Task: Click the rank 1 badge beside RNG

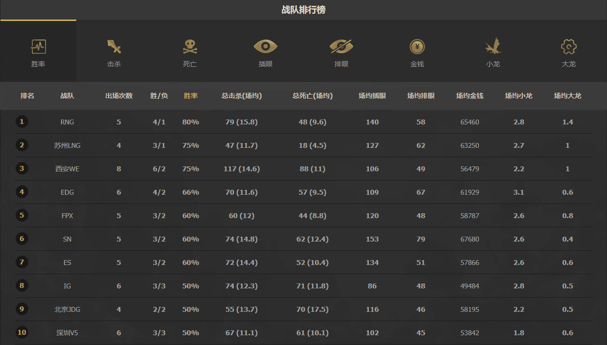Action: coord(22,122)
